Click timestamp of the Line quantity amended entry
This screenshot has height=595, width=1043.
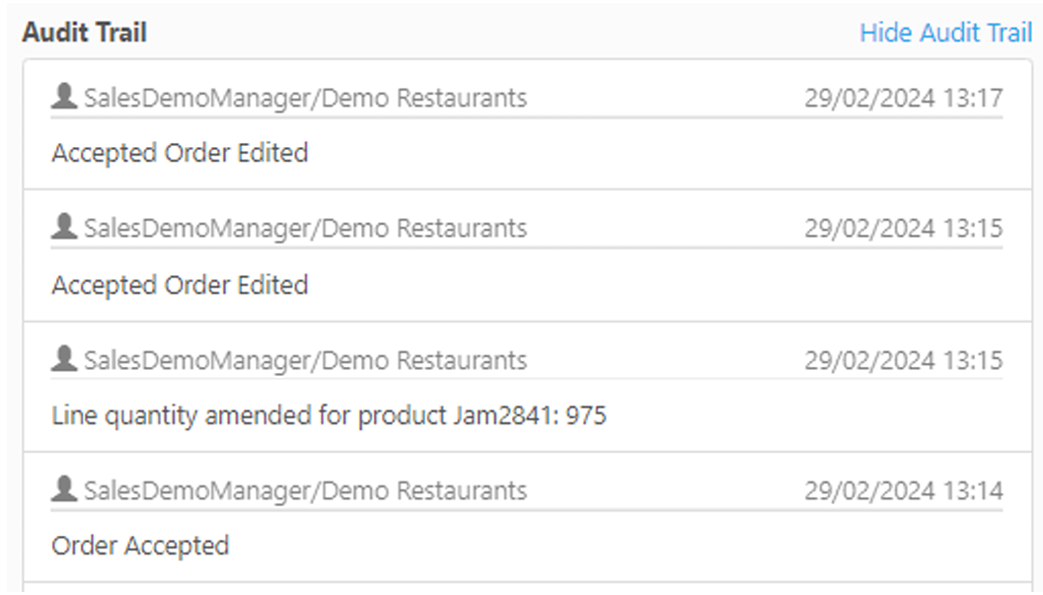(x=903, y=360)
